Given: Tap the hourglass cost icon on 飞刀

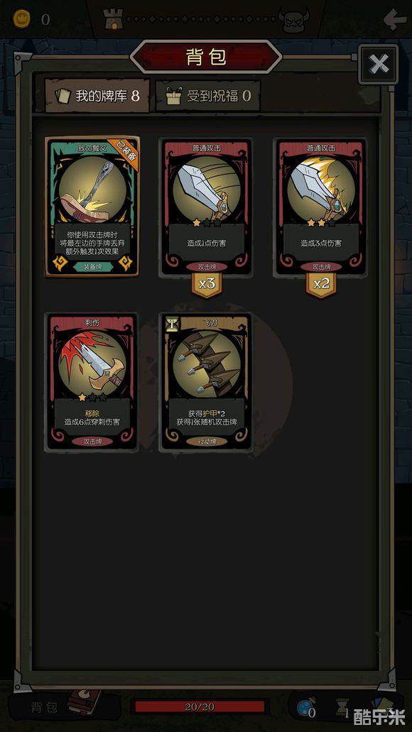Looking at the screenshot, I should pyautogui.click(x=171, y=324).
